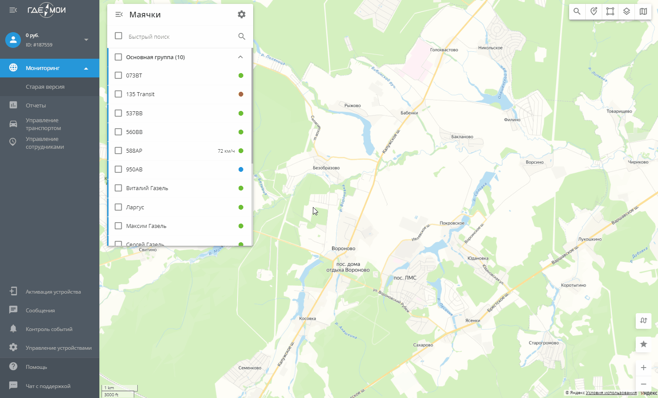The width and height of the screenshot is (658, 398).
Task: Click the favorites star map button
Action: click(644, 344)
